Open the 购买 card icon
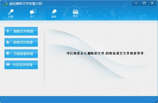 (x=76, y=12)
